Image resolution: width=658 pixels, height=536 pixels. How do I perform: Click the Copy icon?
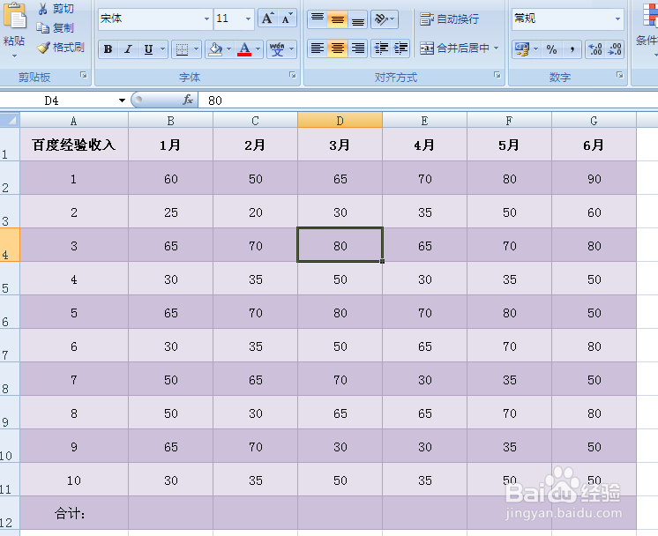tap(42, 27)
